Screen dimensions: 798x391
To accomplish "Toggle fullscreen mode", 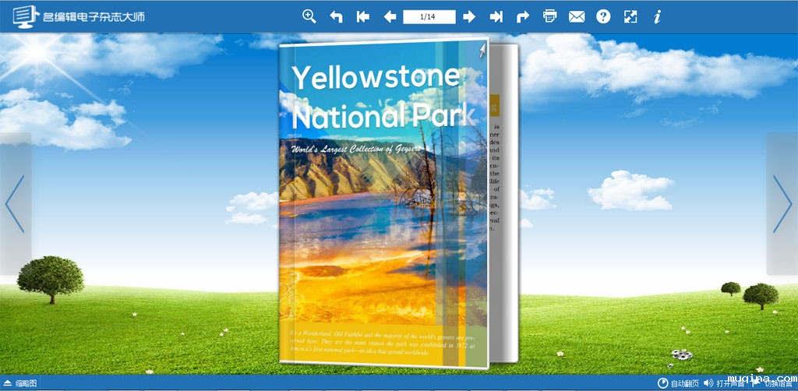I will click(630, 16).
